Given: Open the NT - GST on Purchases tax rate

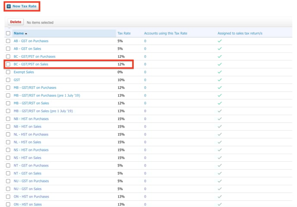Looking at the screenshot, I should coord(31,165).
